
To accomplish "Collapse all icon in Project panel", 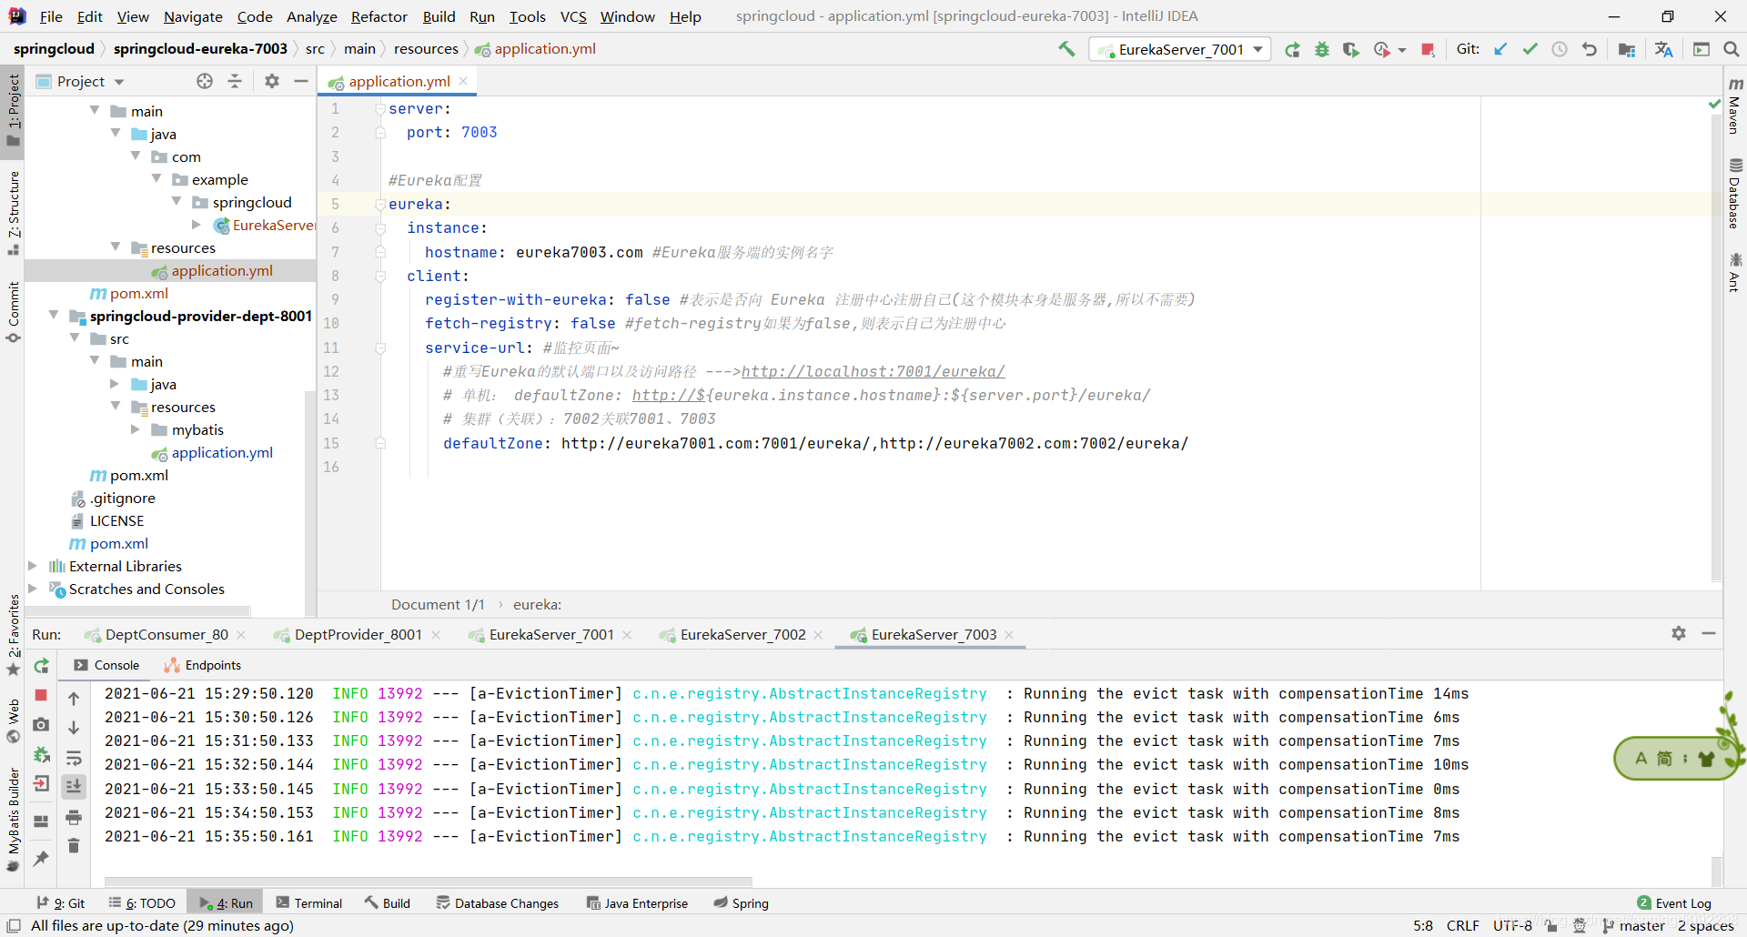I will pyautogui.click(x=235, y=81).
